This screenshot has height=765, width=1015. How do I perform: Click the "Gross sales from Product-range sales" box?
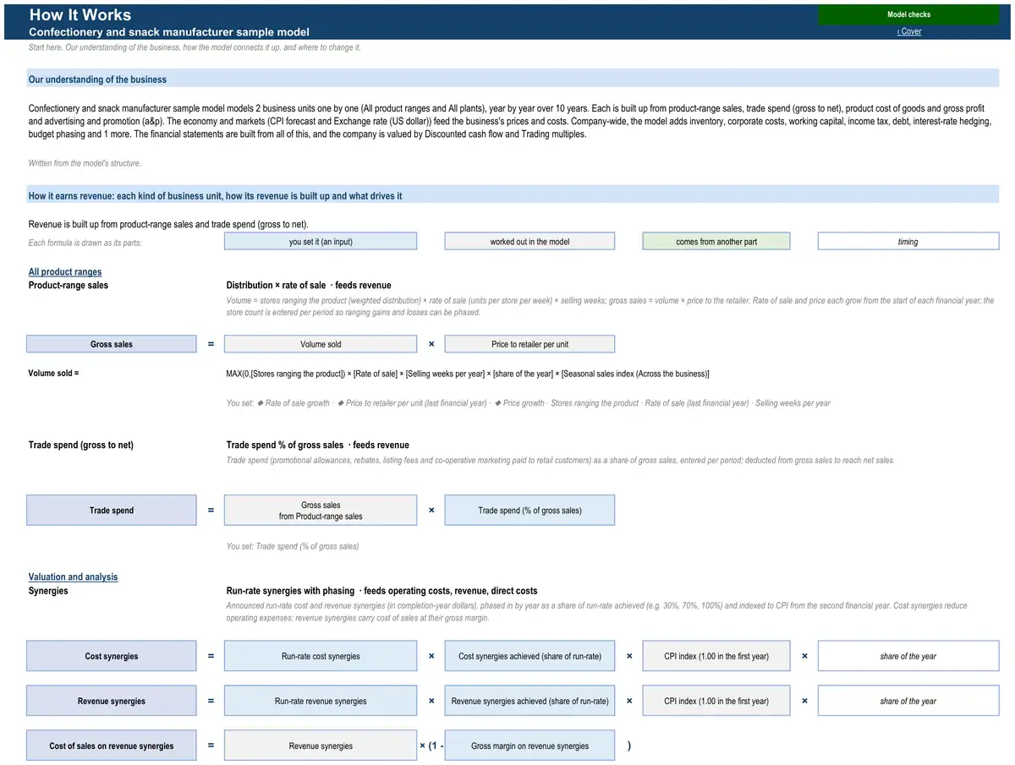click(321, 511)
